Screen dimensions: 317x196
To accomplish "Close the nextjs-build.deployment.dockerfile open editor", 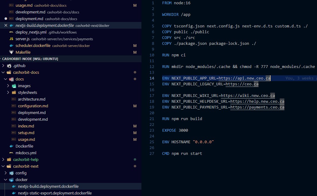I will tap(6, 26).
